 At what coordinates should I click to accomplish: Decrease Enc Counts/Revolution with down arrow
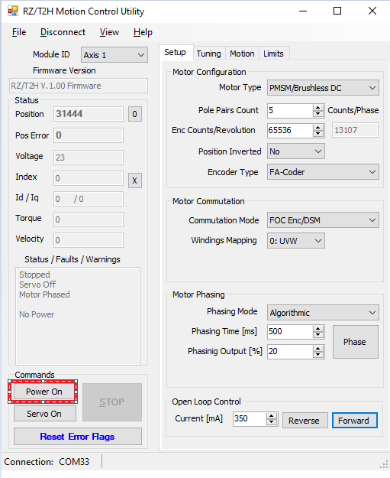click(318, 134)
